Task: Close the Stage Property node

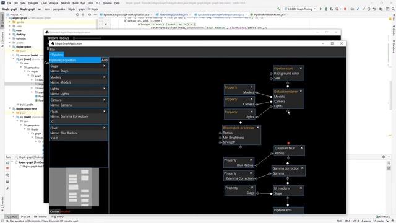Action: pyautogui.click(x=252, y=188)
